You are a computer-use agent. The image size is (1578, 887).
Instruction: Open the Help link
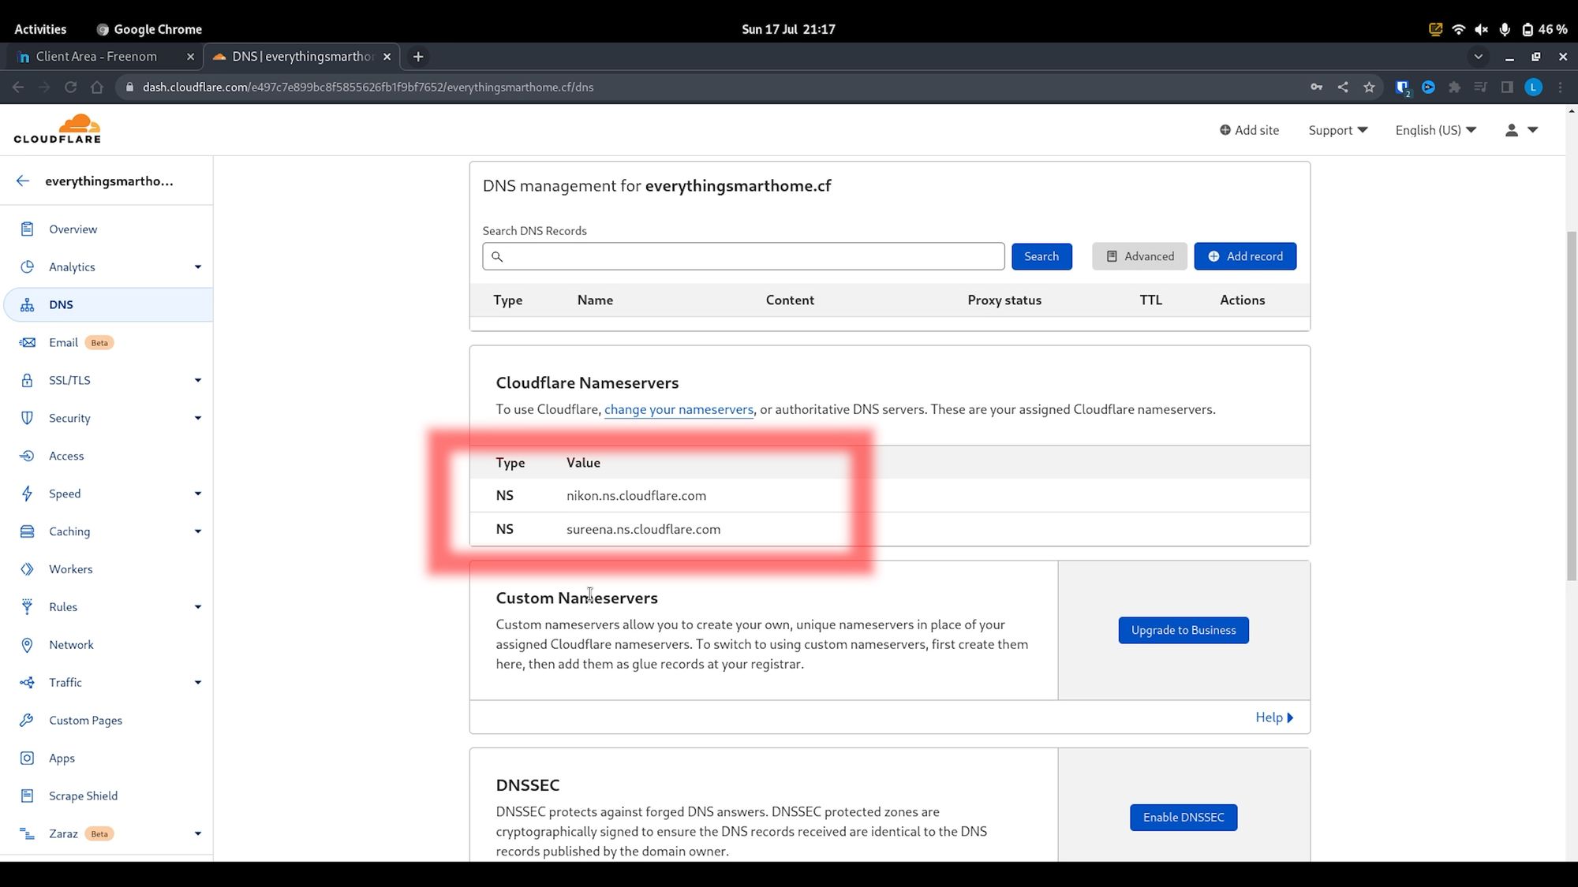(1274, 717)
